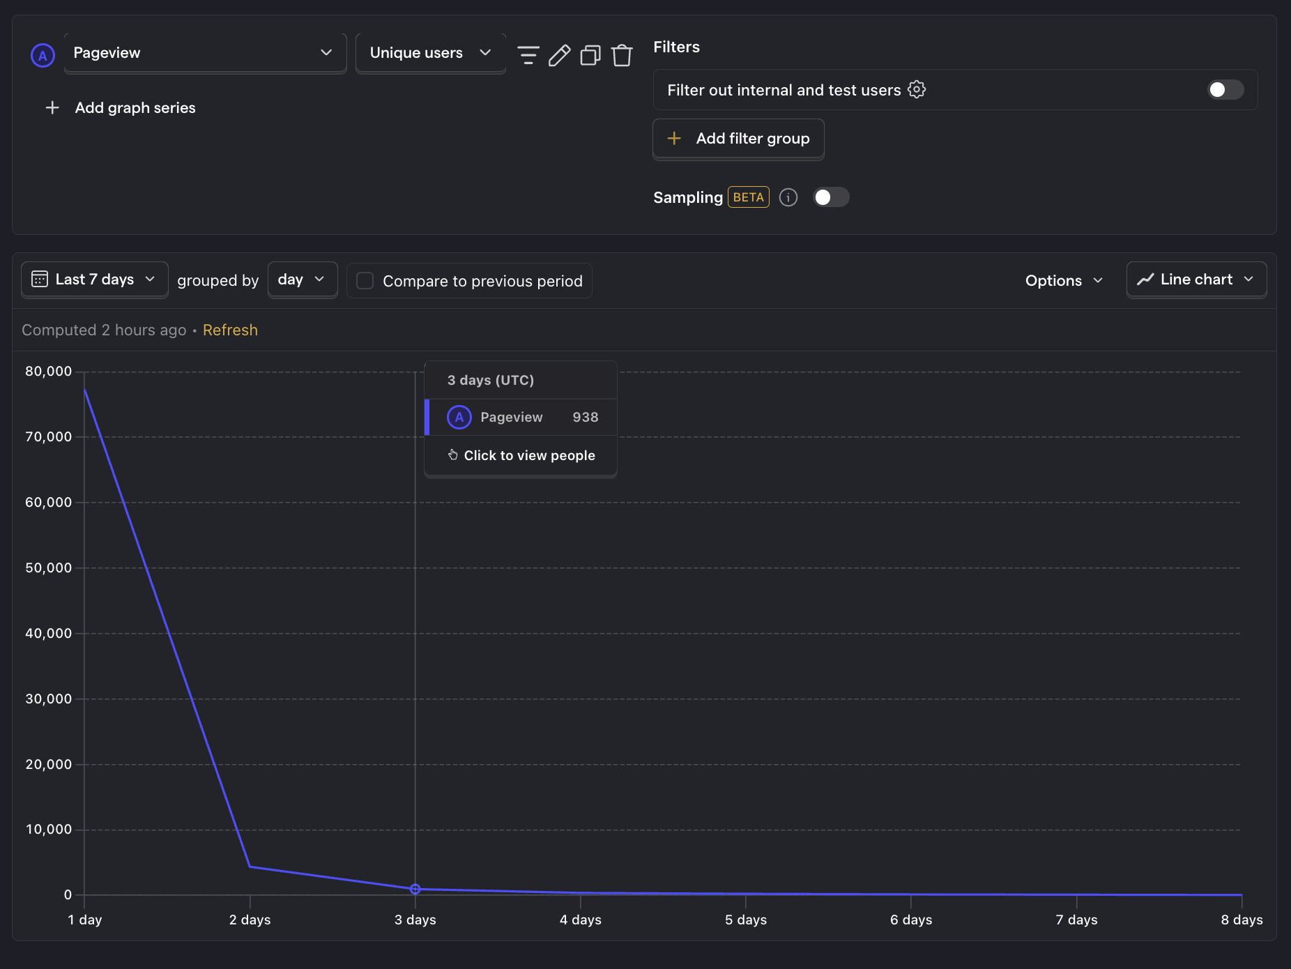Click the series A letter badge
Image resolution: width=1291 pixels, height=969 pixels.
coord(43,55)
